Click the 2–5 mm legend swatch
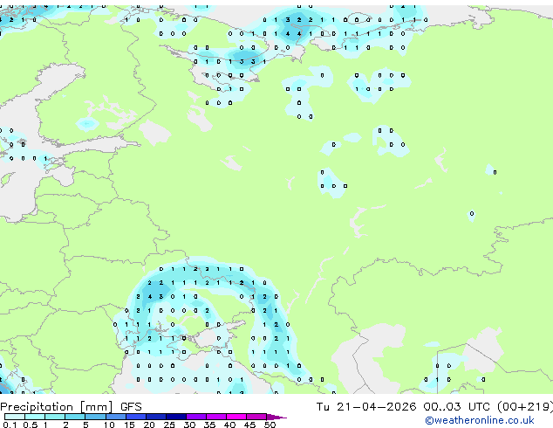 pos(75,417)
